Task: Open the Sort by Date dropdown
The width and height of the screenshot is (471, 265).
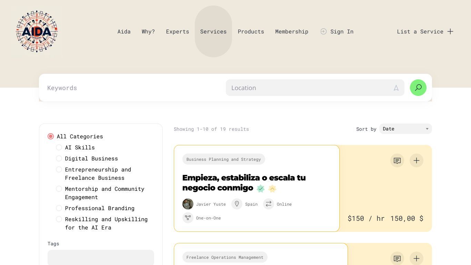Action: pyautogui.click(x=405, y=129)
